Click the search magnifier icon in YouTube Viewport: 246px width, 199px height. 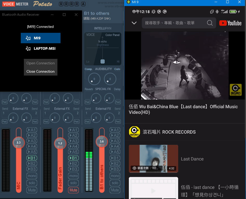210,23
